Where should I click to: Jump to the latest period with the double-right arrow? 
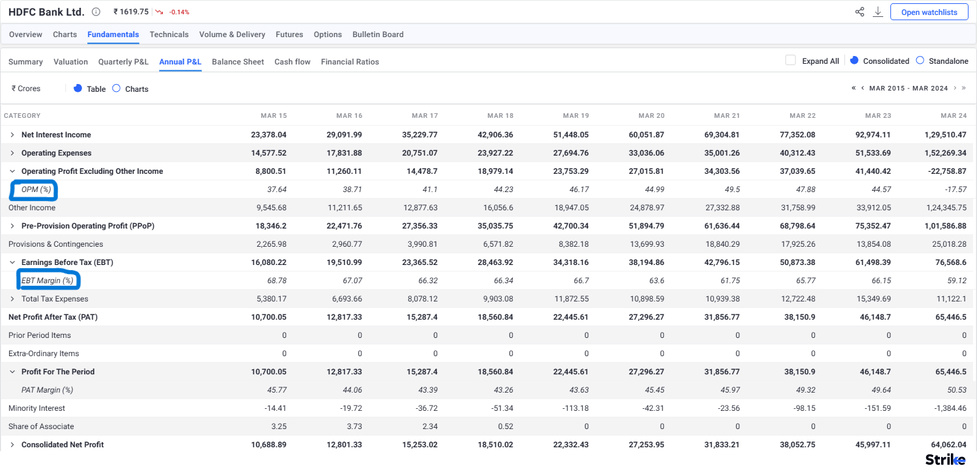(964, 88)
